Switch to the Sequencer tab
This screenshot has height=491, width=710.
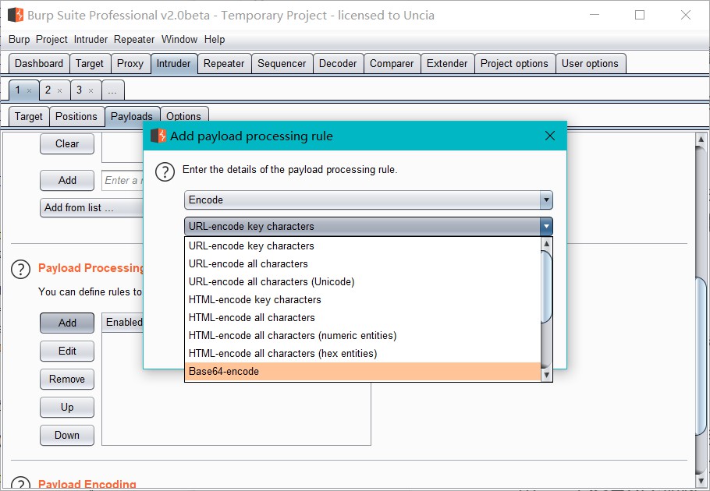pos(282,63)
